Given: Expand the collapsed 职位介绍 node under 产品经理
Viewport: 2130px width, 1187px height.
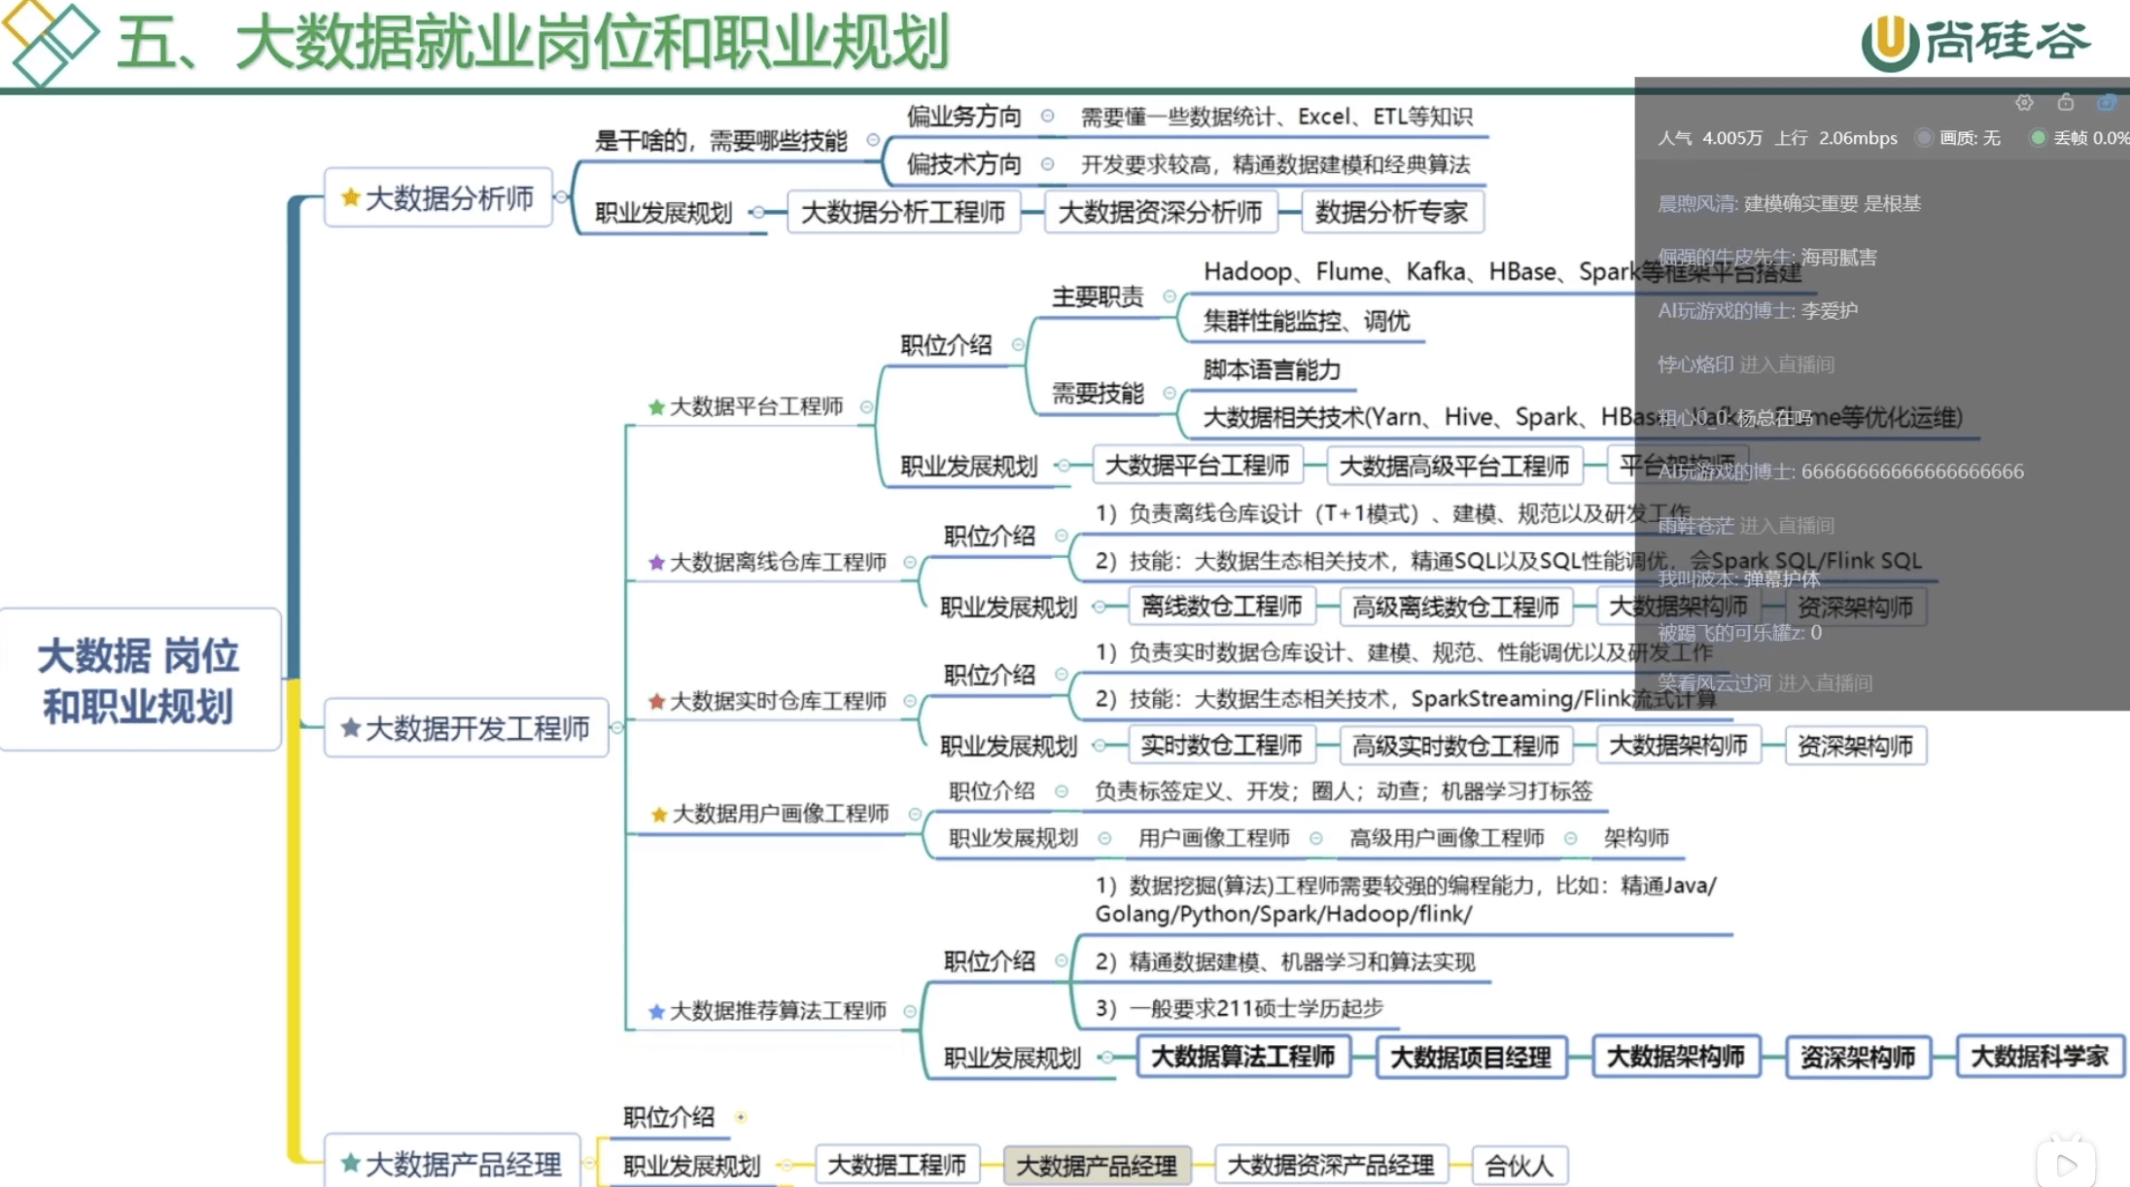Looking at the screenshot, I should coord(741,1117).
